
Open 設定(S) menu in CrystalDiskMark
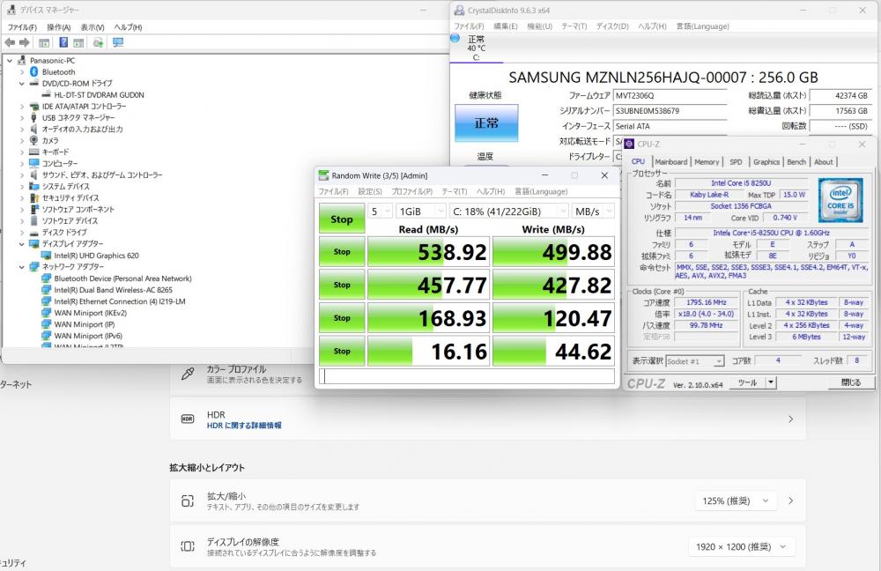370,191
